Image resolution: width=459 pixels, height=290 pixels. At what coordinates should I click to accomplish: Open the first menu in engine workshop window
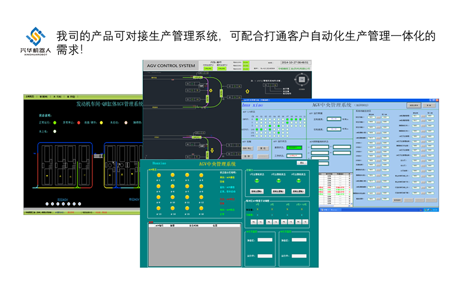point(28,96)
